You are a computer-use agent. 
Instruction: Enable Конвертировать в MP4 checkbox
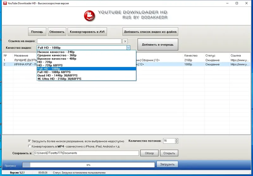click(x=29, y=146)
